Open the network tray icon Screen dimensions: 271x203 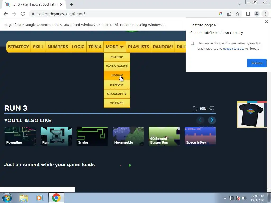coord(231,198)
